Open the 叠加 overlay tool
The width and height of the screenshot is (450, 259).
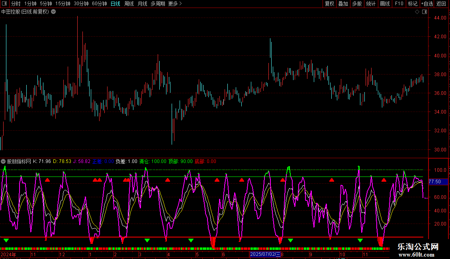(x=343, y=4)
